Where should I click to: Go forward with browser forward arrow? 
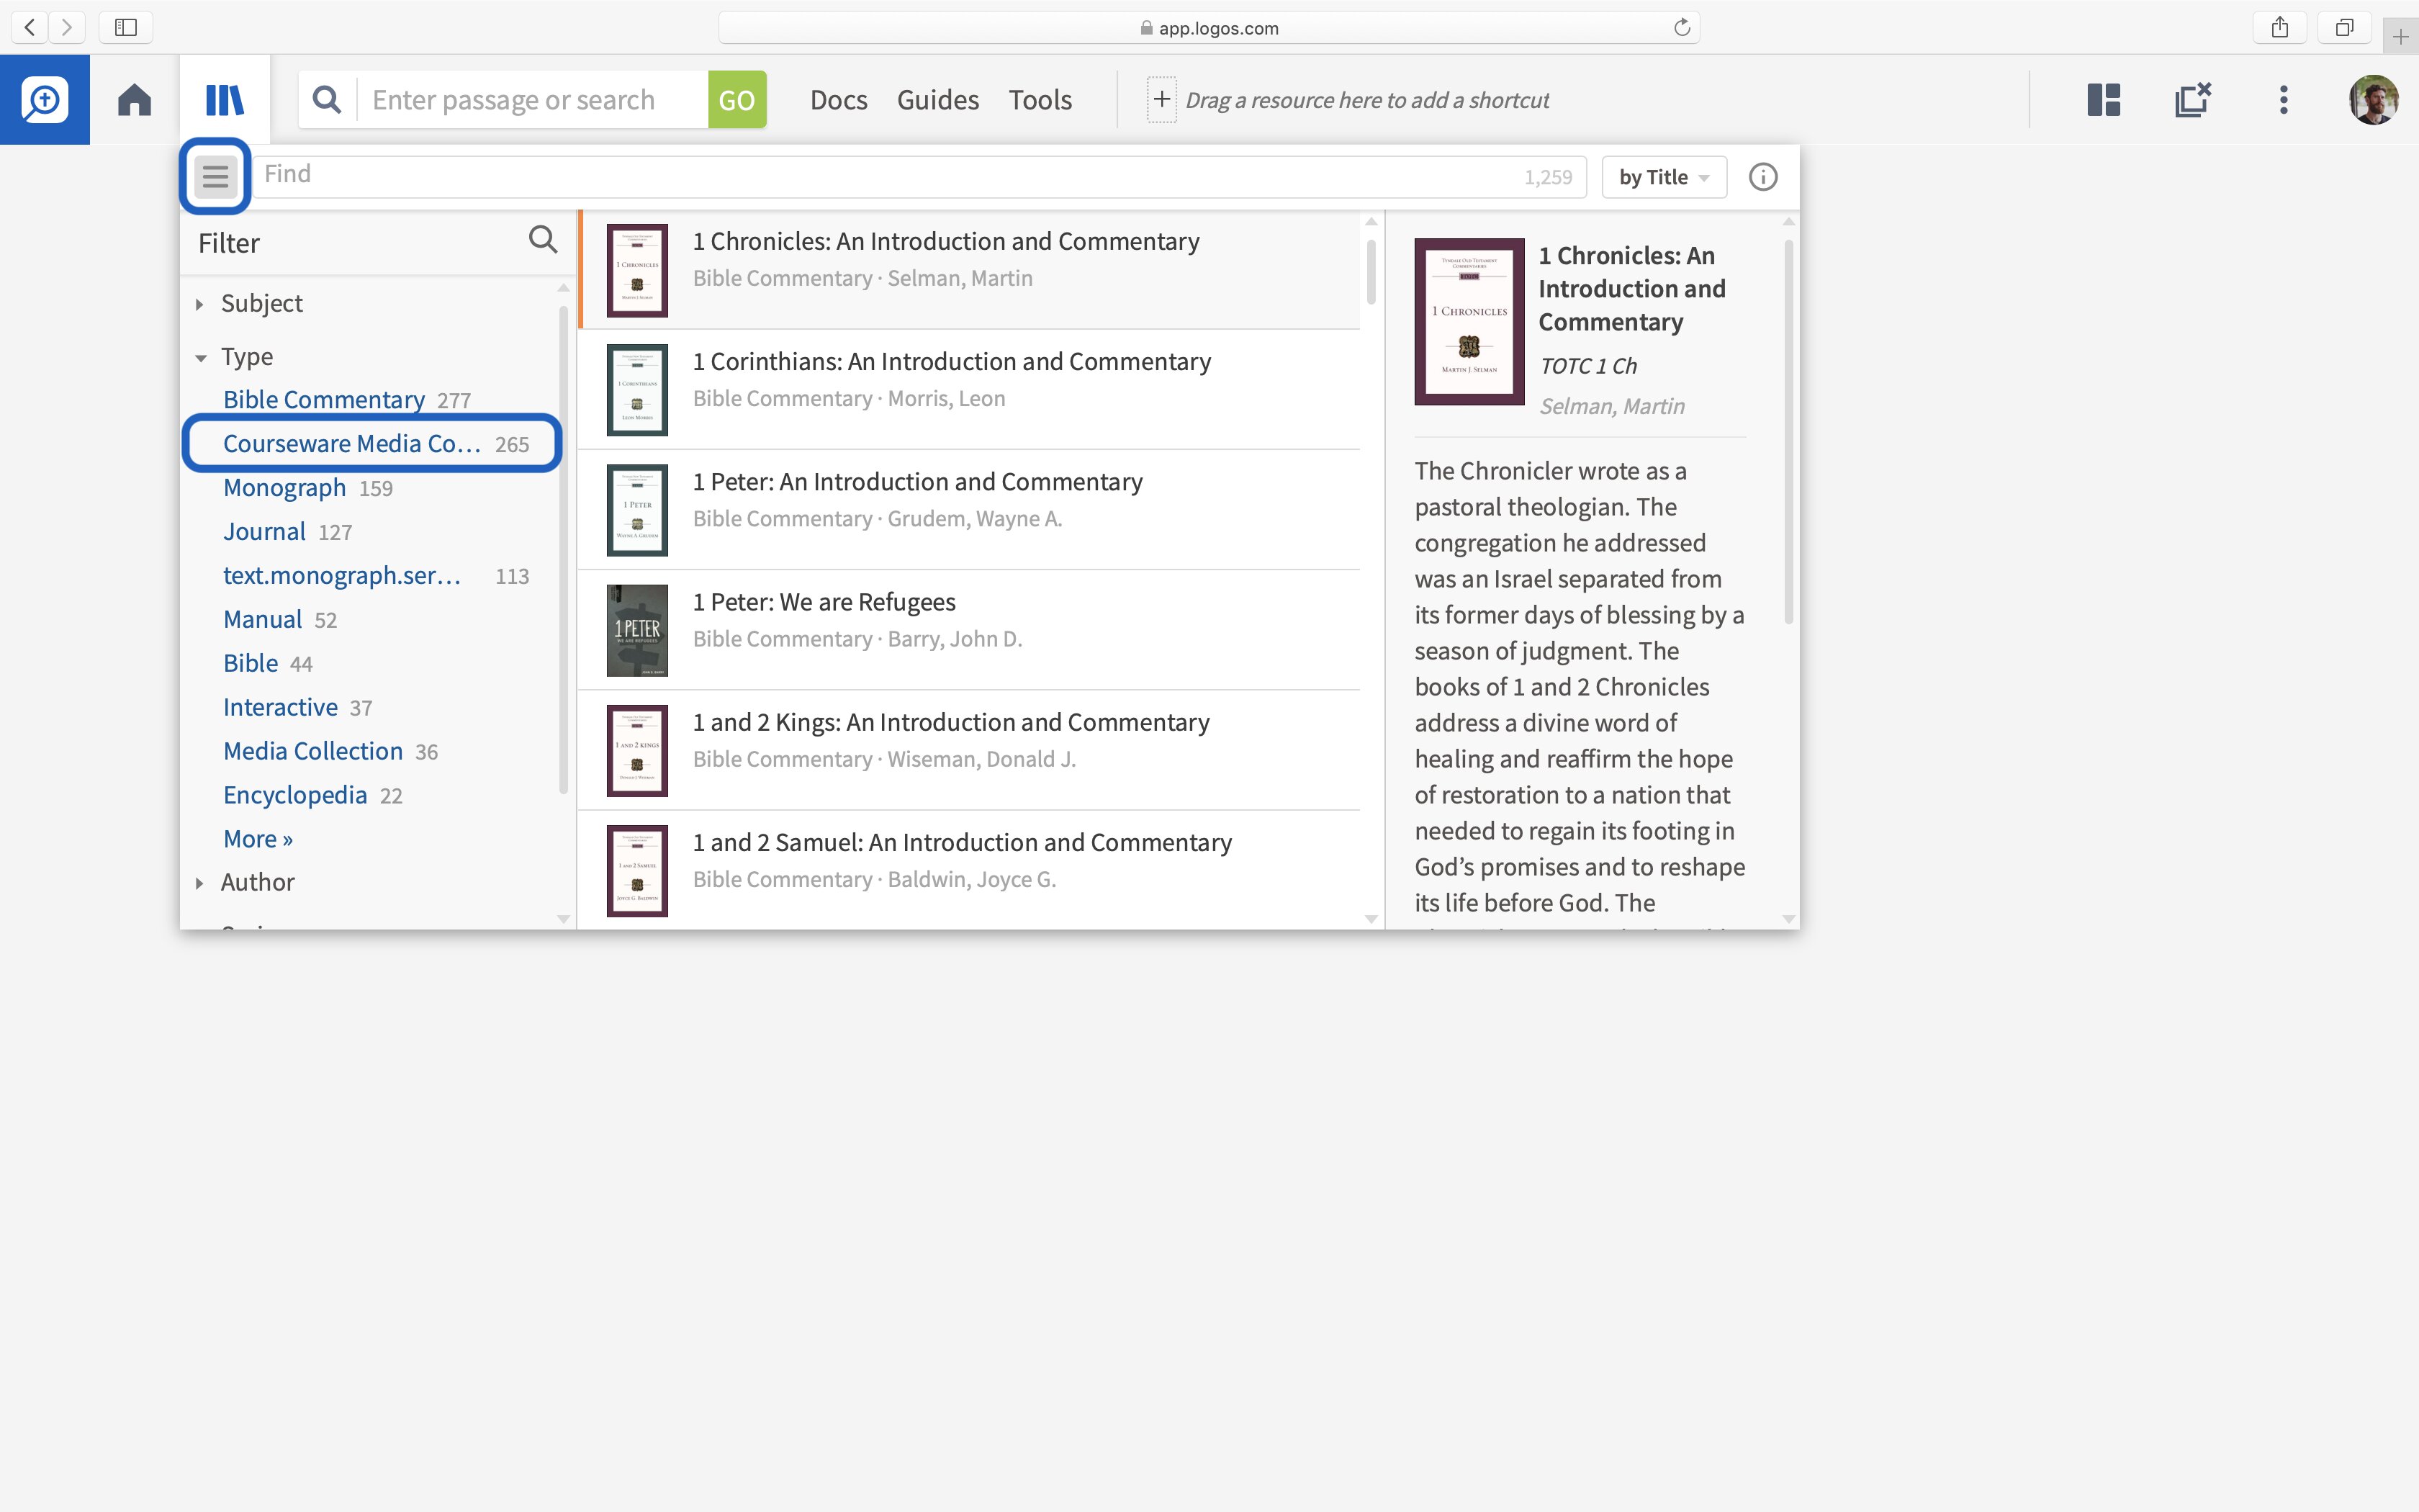(67, 27)
